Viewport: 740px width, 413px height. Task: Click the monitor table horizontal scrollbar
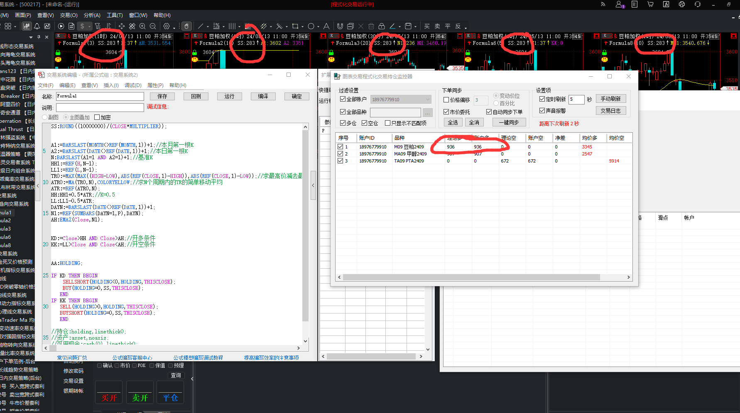[x=471, y=277]
